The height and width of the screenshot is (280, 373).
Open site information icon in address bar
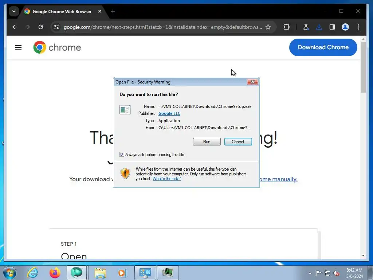click(56, 27)
